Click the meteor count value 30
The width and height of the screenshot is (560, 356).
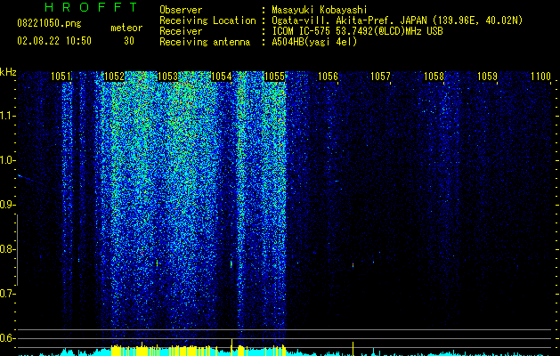tap(129, 41)
